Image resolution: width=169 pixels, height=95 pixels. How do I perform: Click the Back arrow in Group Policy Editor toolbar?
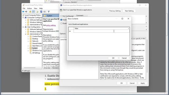point(23,12)
